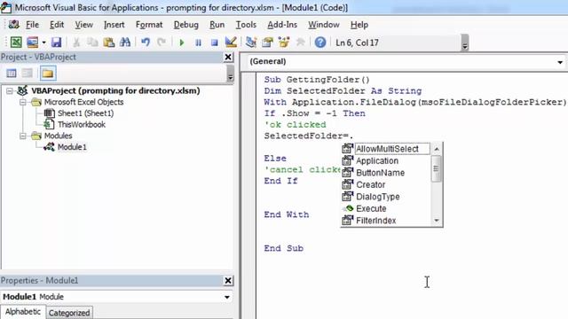Click the Break pause icon
The width and height of the screenshot is (568, 319).
tap(198, 43)
